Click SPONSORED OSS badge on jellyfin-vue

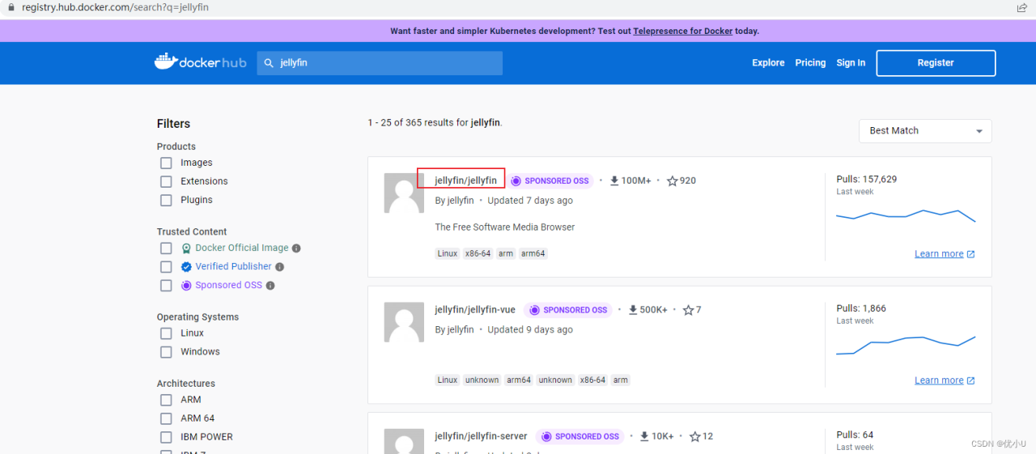(x=568, y=310)
